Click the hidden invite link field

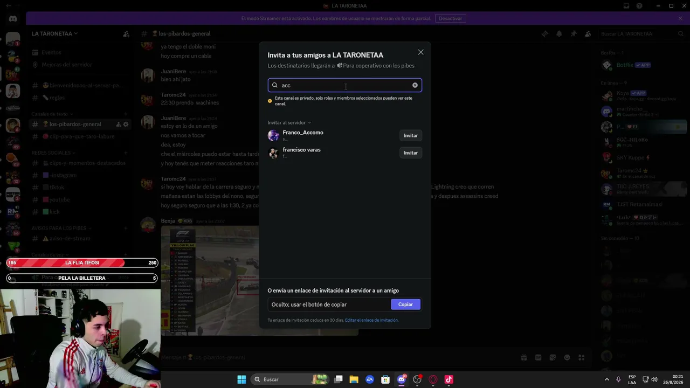(329, 304)
